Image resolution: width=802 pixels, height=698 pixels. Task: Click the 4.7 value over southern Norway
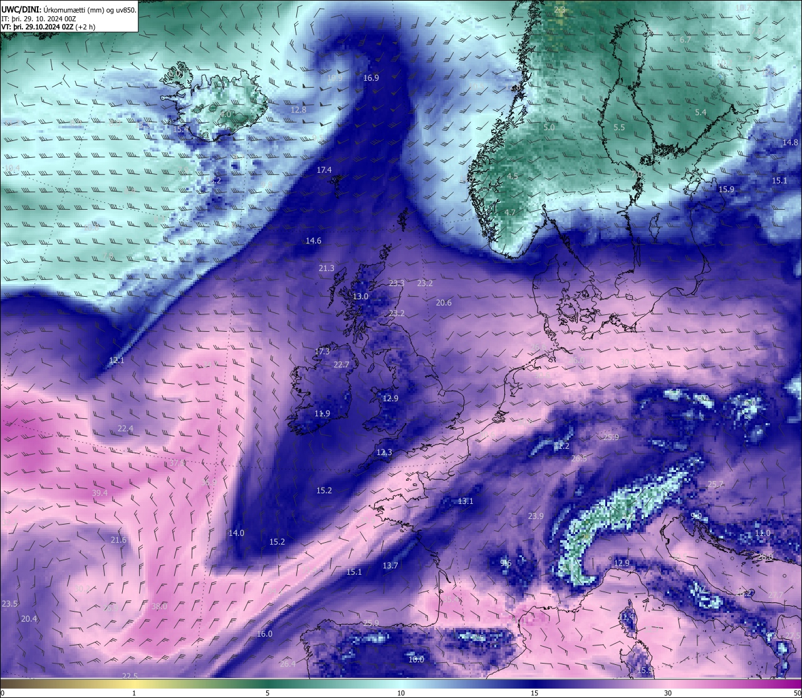pyautogui.click(x=510, y=212)
